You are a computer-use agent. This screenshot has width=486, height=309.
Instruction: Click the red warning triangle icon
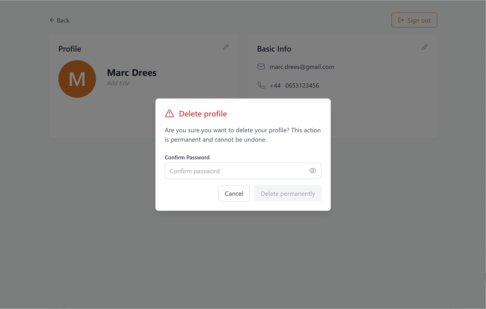coord(169,114)
